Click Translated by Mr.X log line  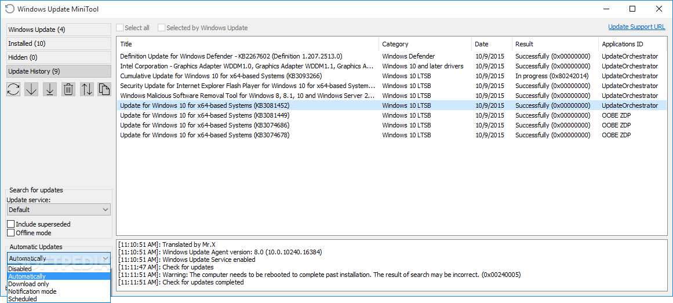point(166,244)
